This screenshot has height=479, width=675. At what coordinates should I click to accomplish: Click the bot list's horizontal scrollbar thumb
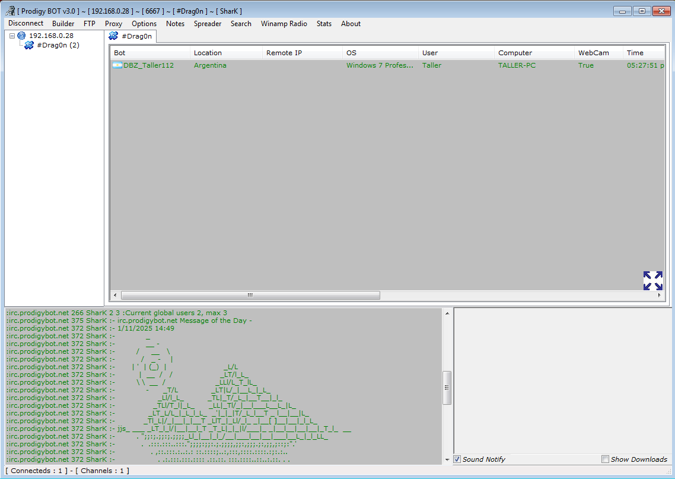(250, 295)
